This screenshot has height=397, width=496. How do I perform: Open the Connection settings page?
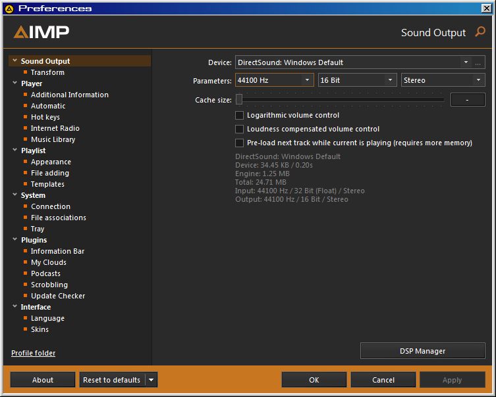click(51, 206)
